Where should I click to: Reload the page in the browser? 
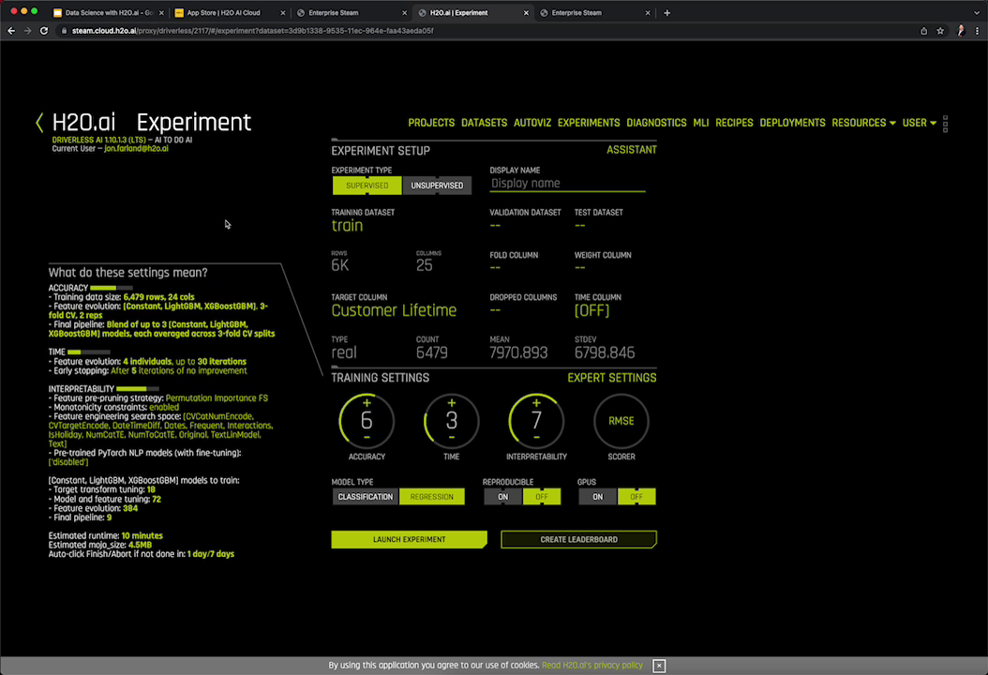point(42,31)
